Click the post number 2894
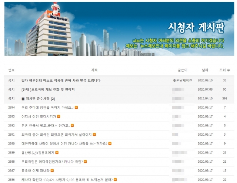The image size is (237, 183). point(11,108)
